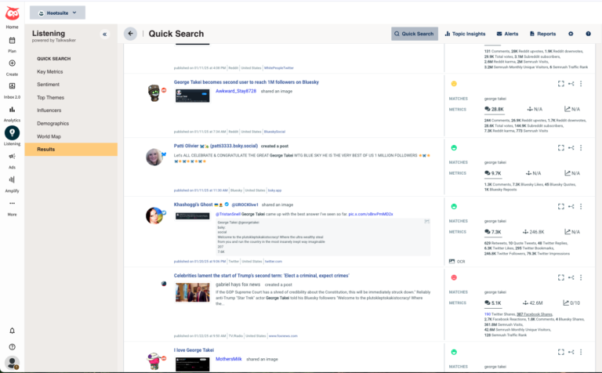The image size is (602, 373).
Task: Select Top Themes menu item
Action: pos(51,97)
